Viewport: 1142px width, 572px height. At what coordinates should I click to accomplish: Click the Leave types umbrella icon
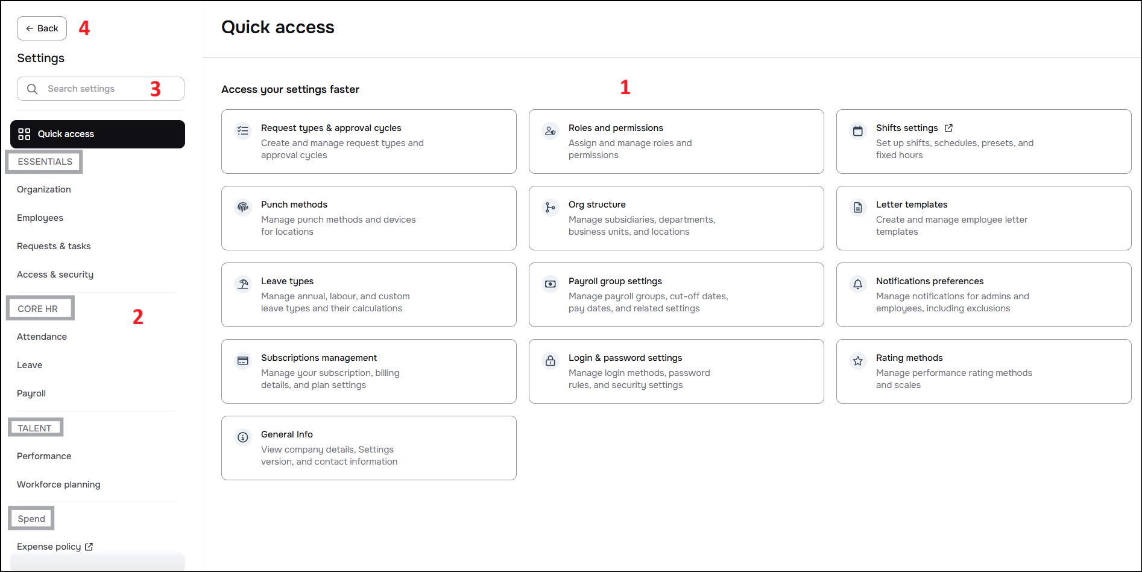click(x=243, y=284)
